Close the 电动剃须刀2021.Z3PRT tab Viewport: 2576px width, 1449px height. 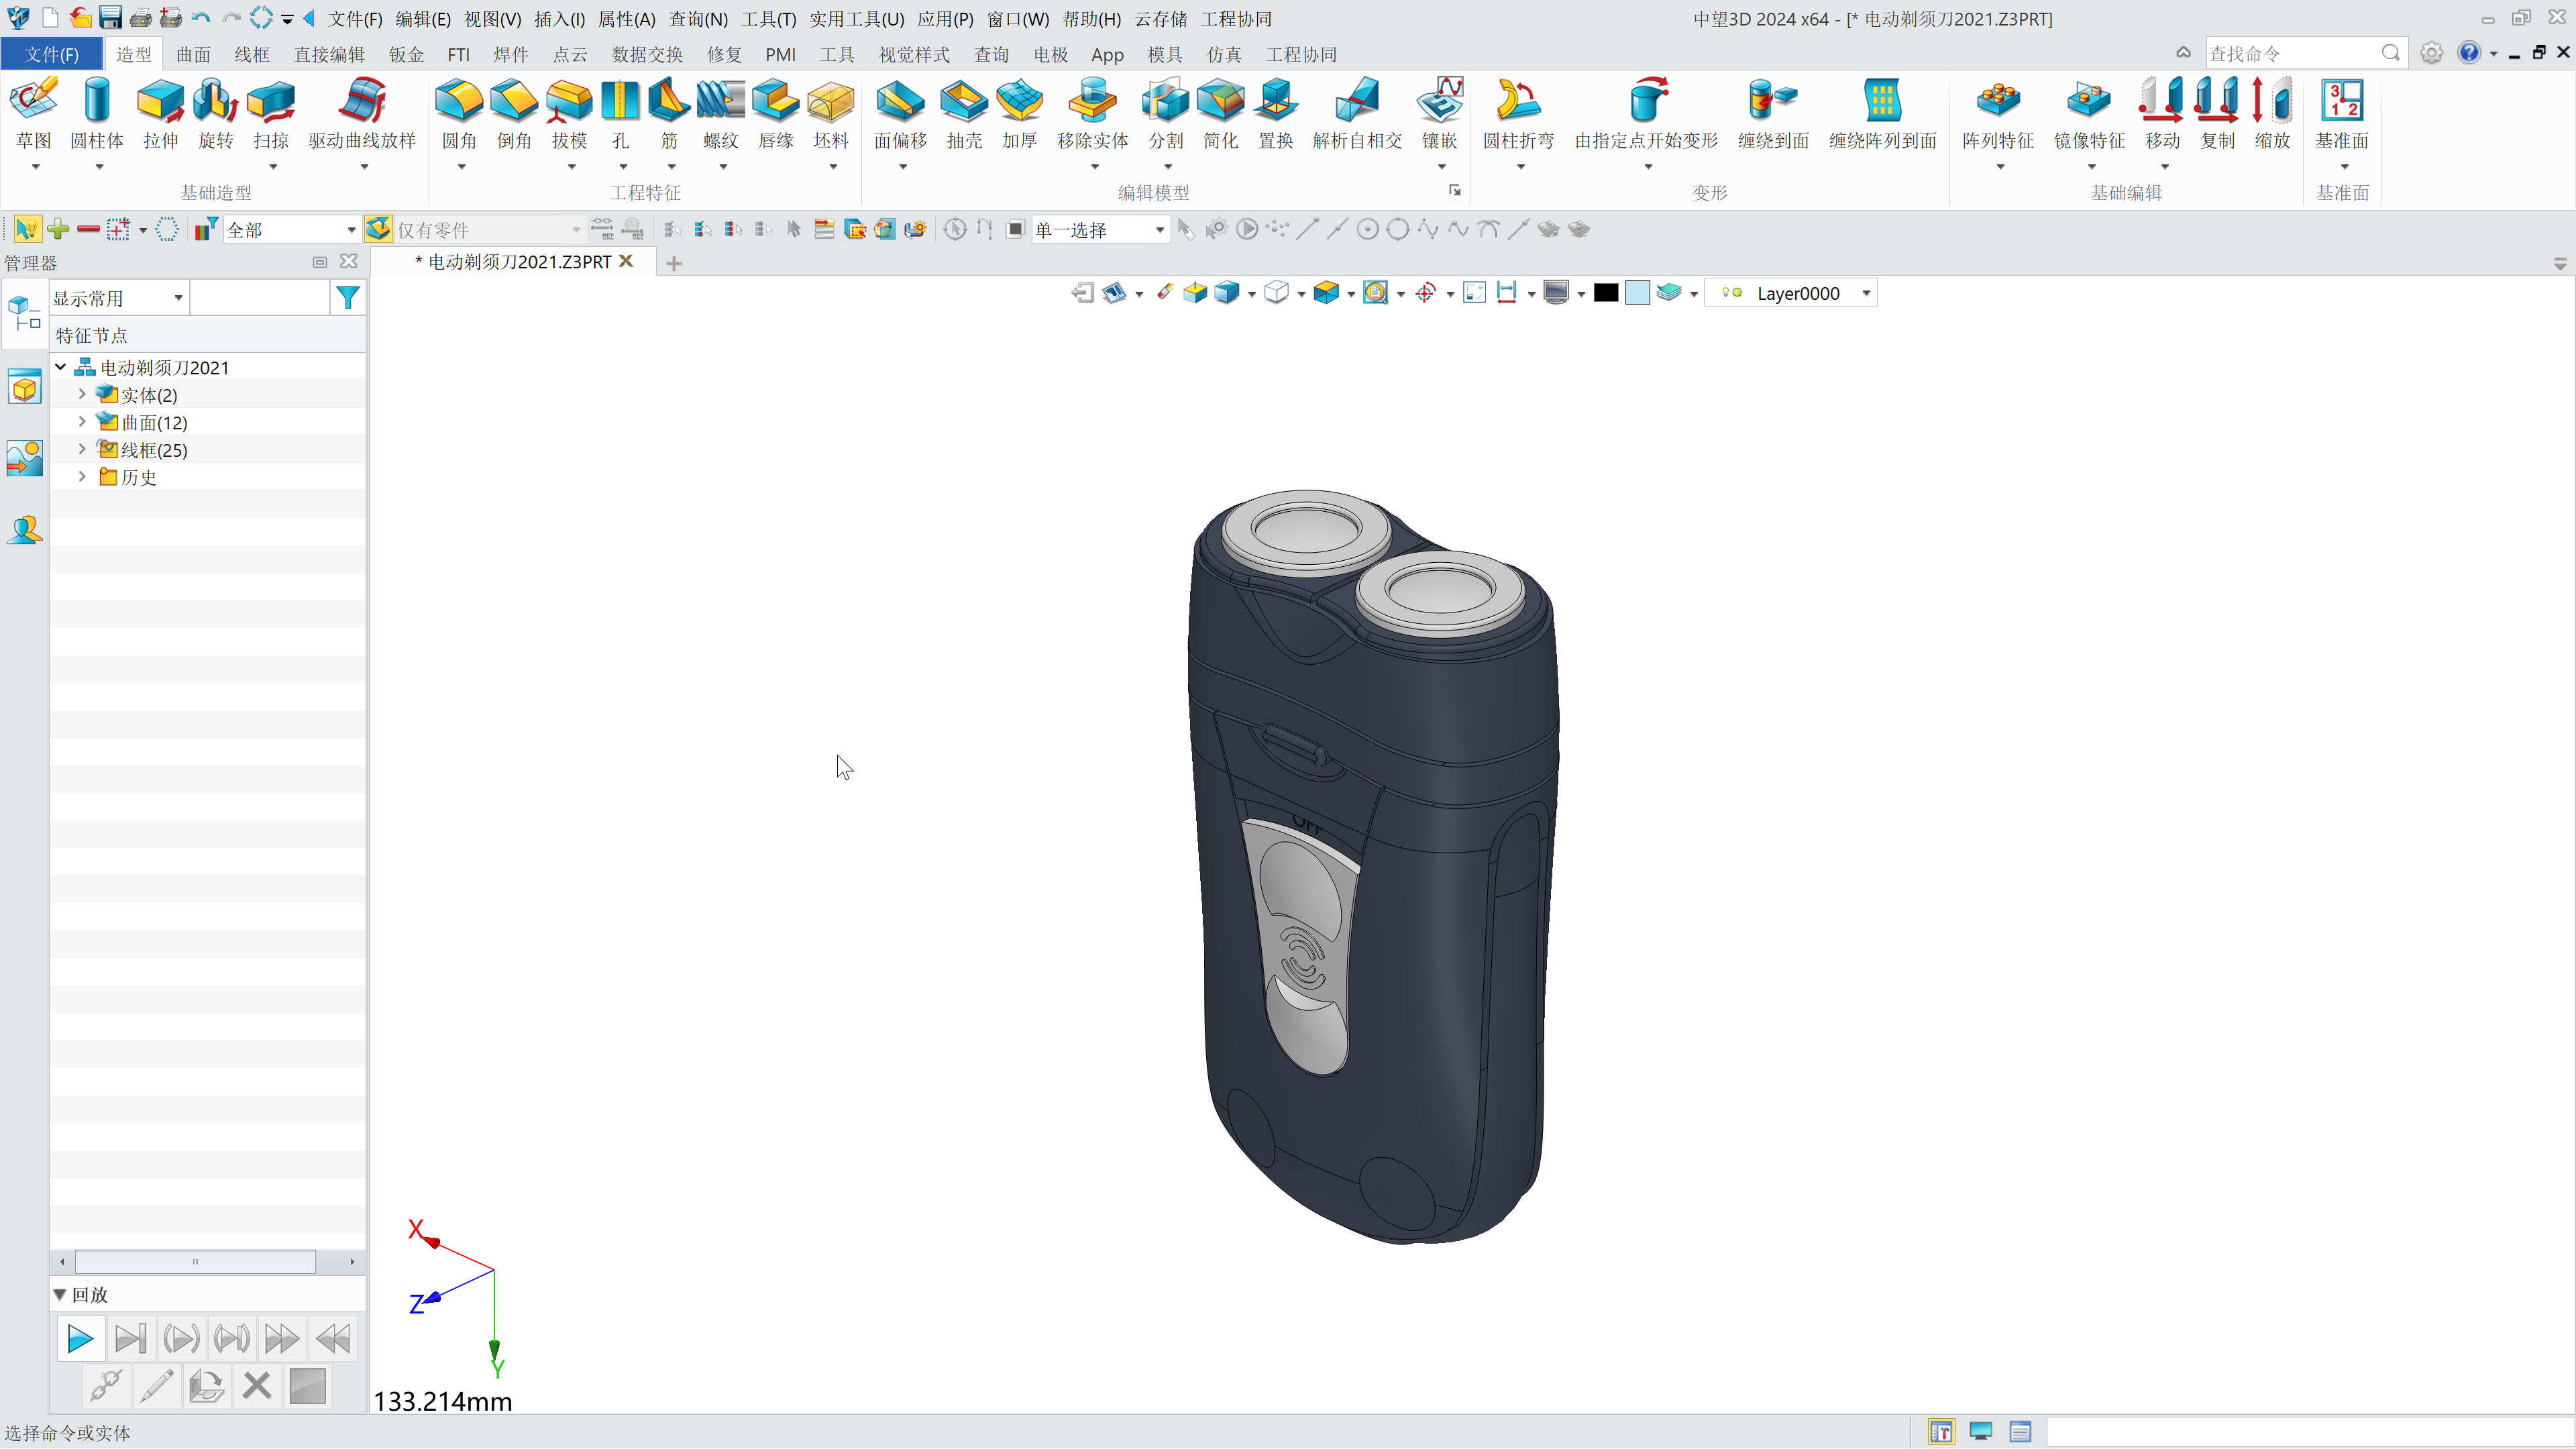tap(627, 260)
